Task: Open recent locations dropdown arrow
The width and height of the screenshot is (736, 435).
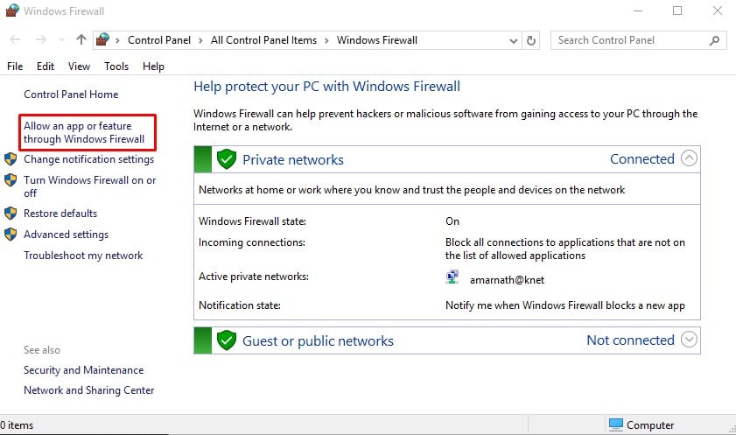Action: (61, 40)
